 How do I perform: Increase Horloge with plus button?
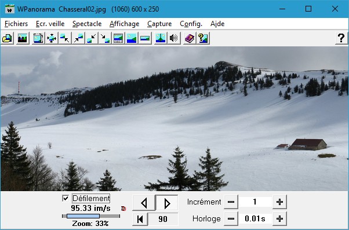pos(279,218)
